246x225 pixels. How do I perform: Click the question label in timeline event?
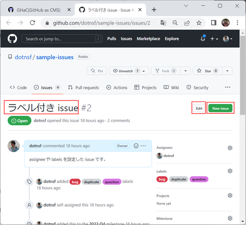click(x=112, y=182)
